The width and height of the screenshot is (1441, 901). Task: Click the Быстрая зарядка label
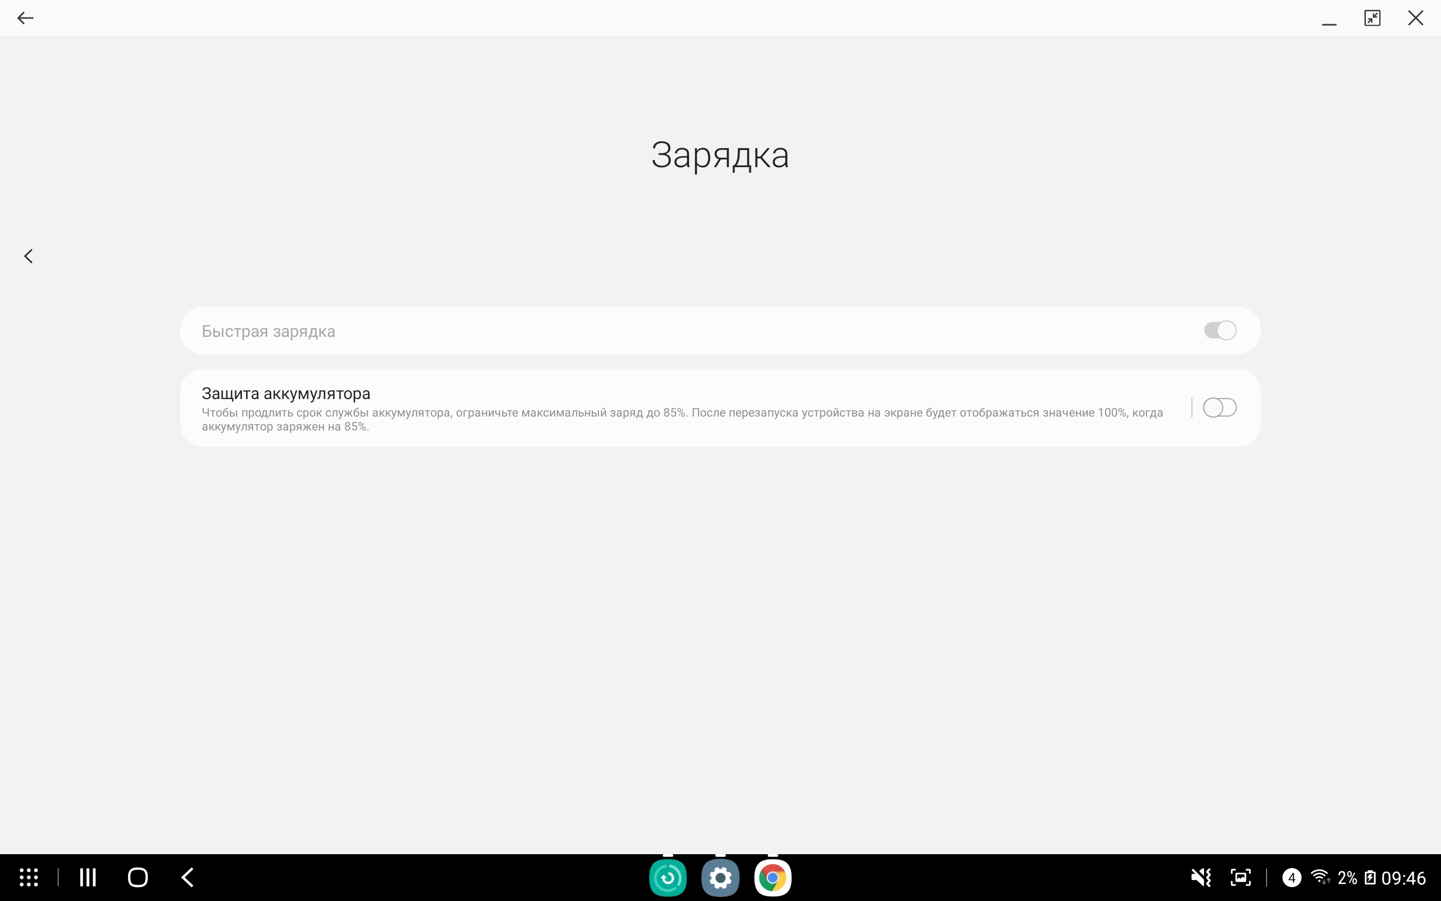click(x=268, y=331)
